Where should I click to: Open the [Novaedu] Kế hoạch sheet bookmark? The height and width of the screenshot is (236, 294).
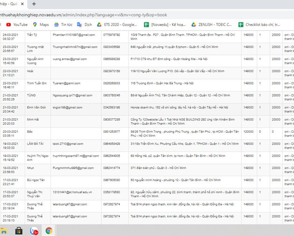coord(164,24)
